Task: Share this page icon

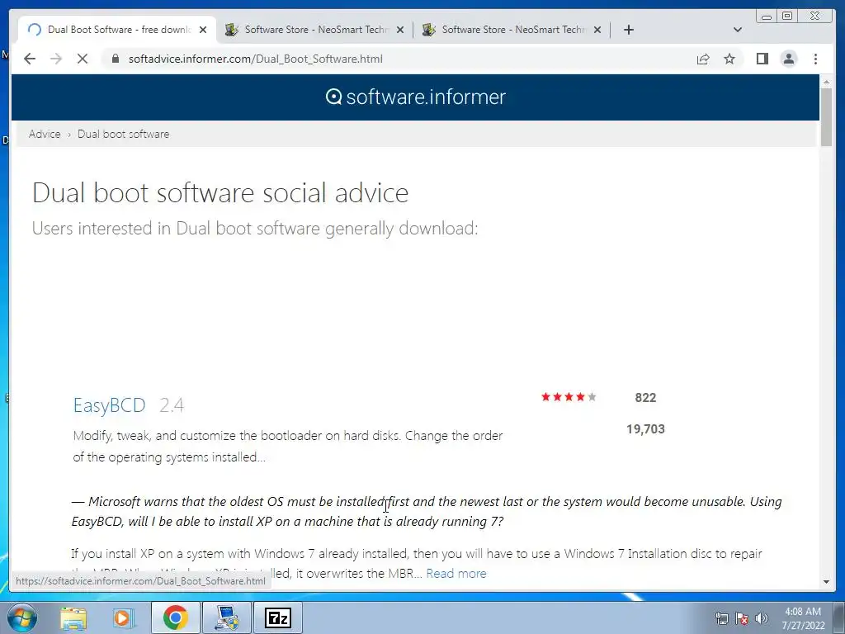Action: [703, 59]
